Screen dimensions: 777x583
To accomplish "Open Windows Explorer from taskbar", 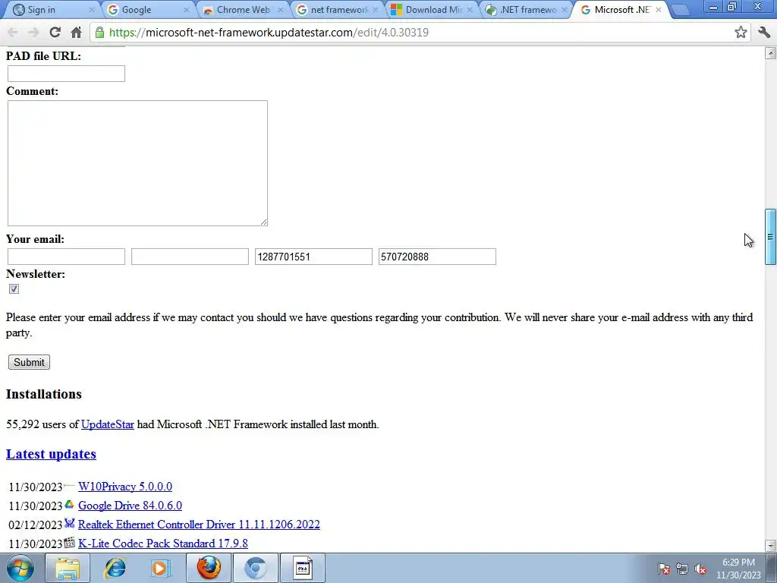I will click(68, 568).
